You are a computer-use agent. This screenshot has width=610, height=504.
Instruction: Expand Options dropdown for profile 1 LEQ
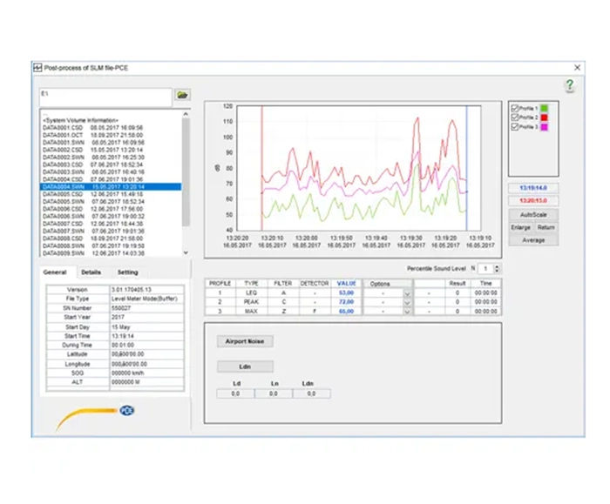tap(406, 293)
